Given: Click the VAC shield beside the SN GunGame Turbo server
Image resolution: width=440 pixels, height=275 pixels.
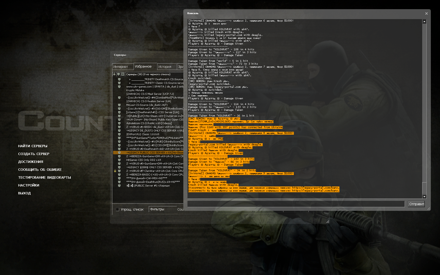Looking at the screenshot, I should (x=119, y=138).
